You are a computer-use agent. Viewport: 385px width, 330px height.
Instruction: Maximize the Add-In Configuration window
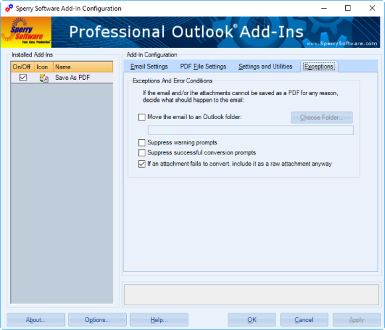pos(348,8)
